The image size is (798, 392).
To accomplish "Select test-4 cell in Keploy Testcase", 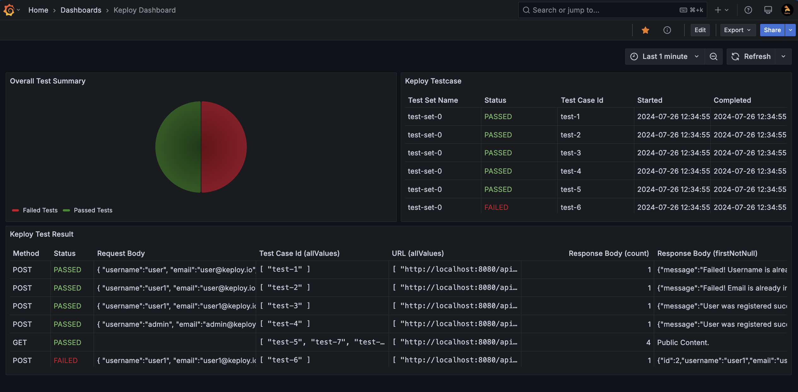I will (x=596, y=171).
